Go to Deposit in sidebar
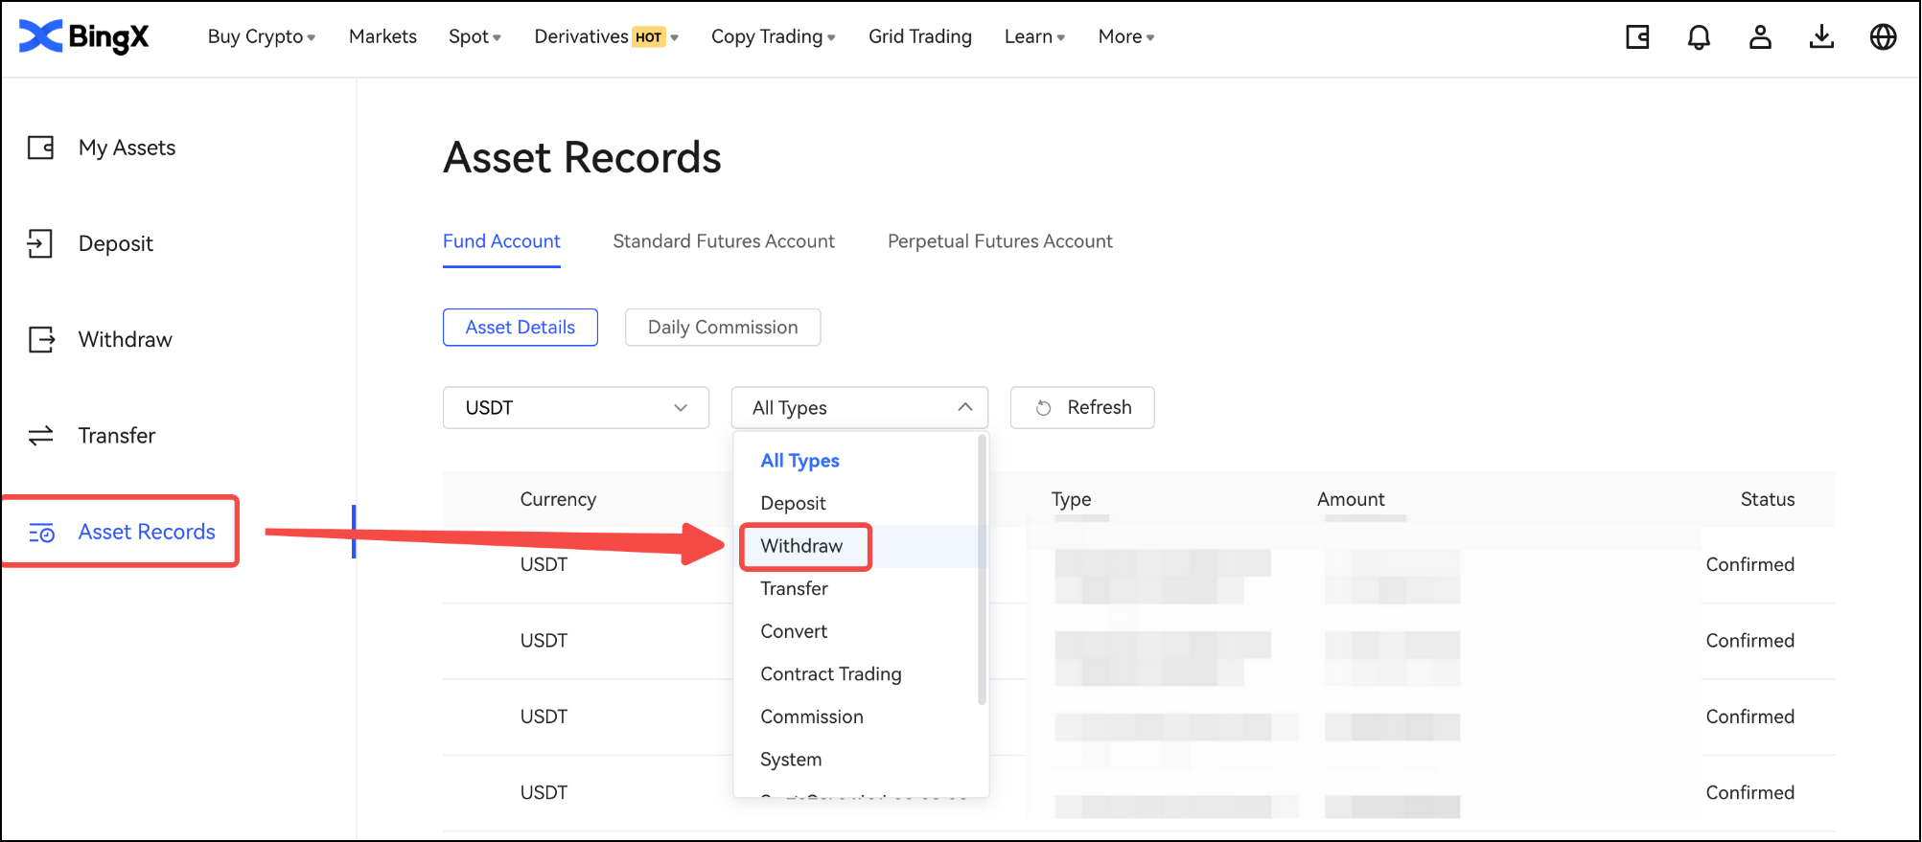 click(115, 243)
